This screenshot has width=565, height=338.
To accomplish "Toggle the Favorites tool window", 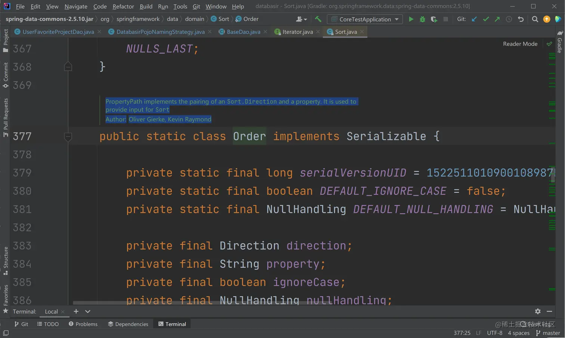I will tap(6, 299).
